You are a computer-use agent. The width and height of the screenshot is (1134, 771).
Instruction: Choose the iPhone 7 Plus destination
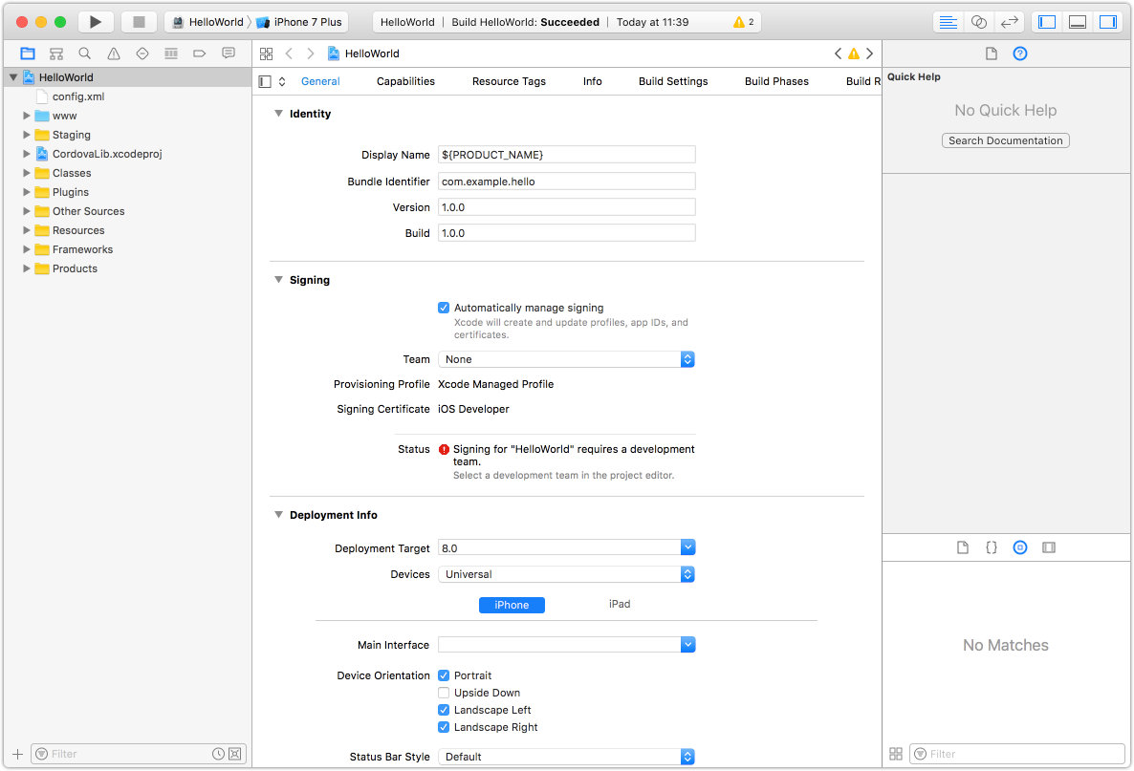[299, 22]
